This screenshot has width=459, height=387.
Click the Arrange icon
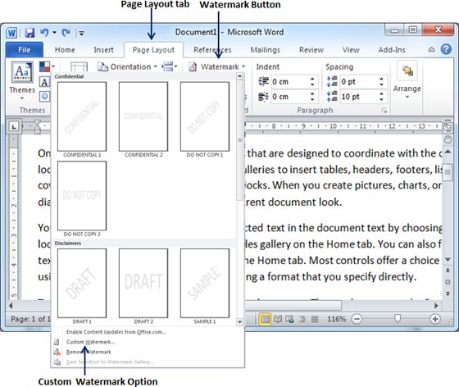[407, 71]
